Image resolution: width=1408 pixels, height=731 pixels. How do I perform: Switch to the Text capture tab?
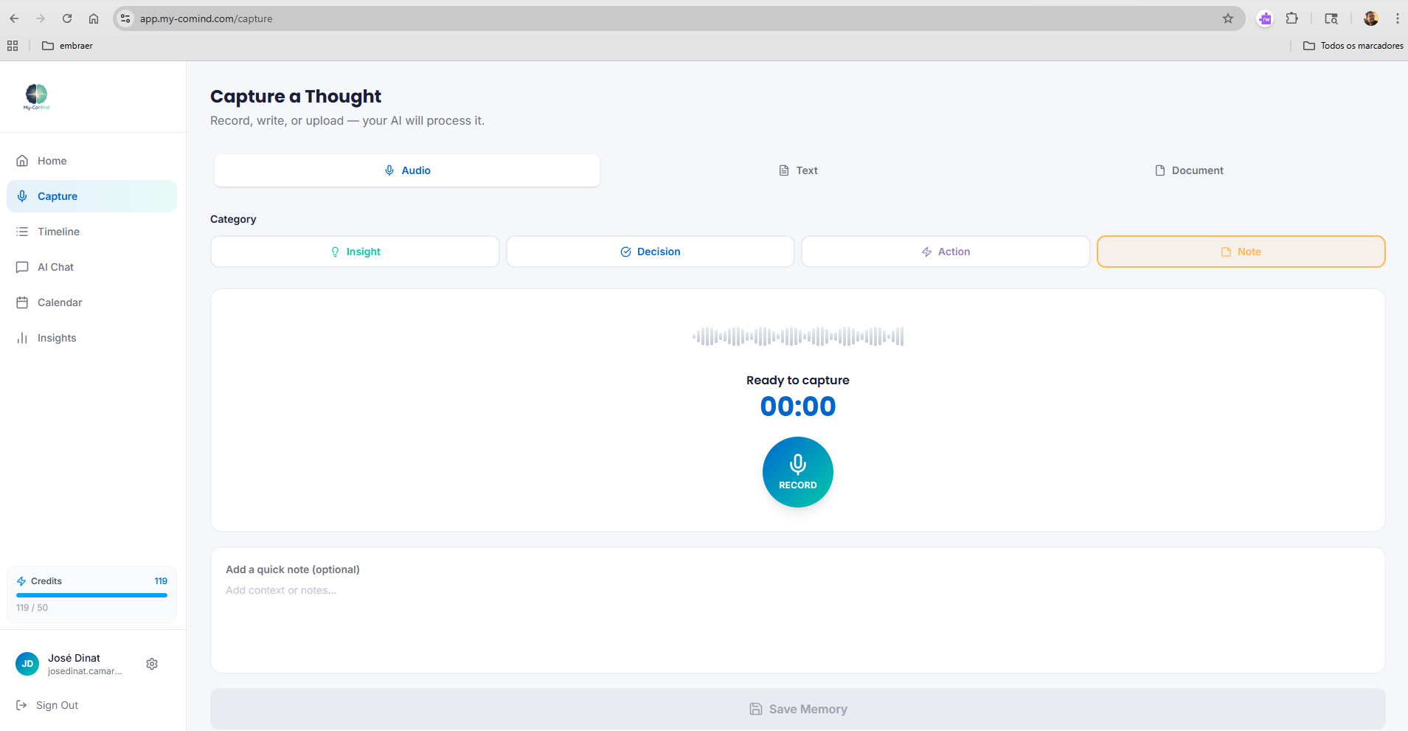(798, 170)
